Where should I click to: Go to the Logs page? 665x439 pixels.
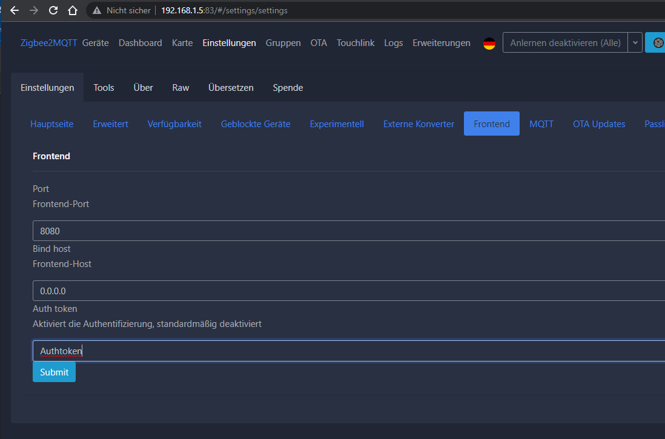click(393, 43)
